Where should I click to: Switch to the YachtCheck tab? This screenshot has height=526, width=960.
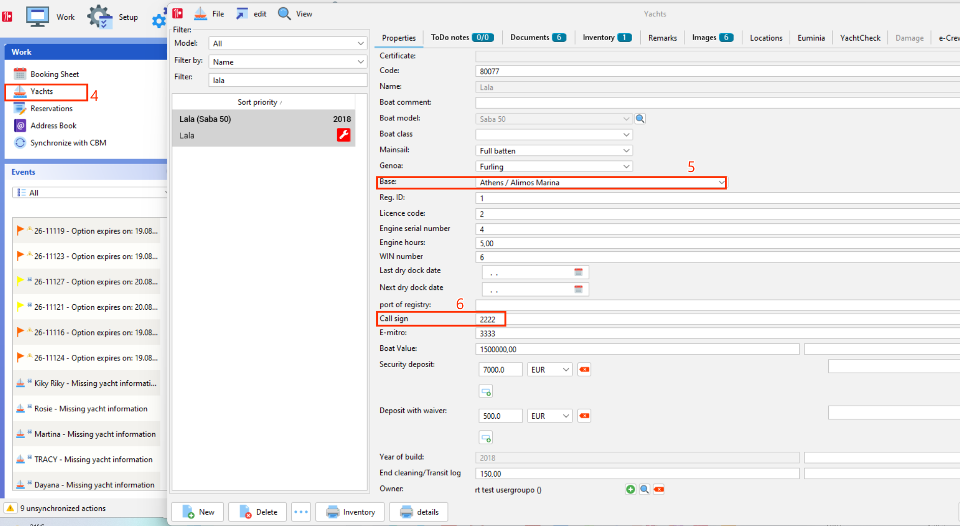(x=860, y=38)
